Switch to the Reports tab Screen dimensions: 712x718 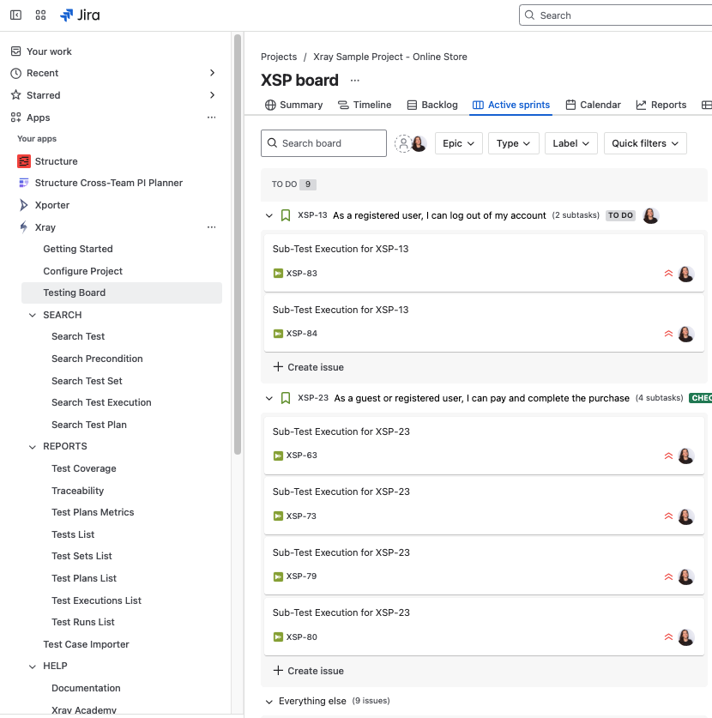pyautogui.click(x=661, y=105)
